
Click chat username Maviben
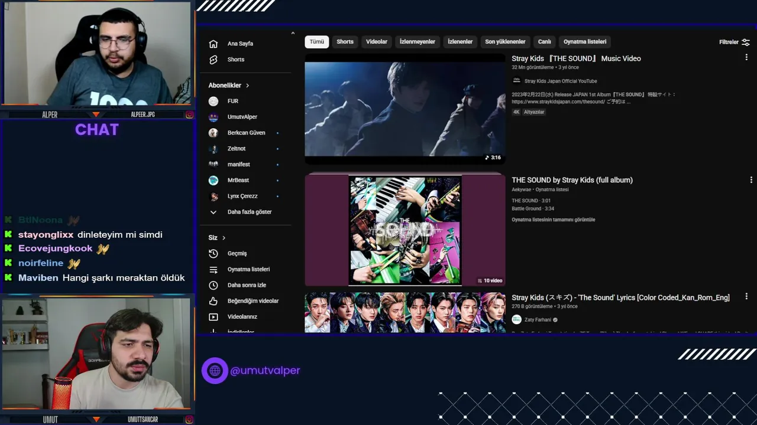point(38,277)
